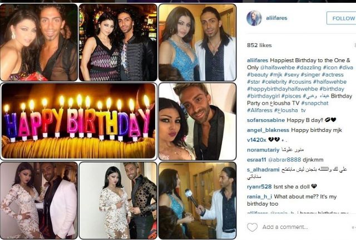Click the @abrar8888 mention
Viewport: 356px width, 240px height.
[x=284, y=160]
